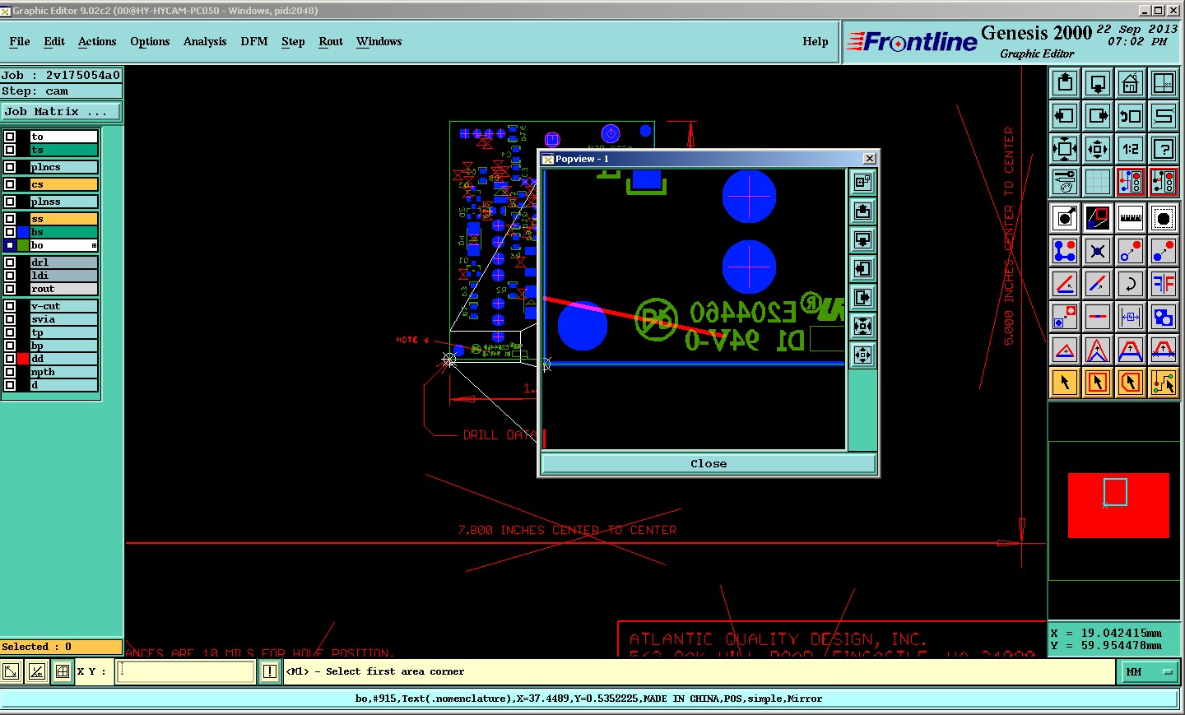Click the grid display icon

[x=1098, y=182]
